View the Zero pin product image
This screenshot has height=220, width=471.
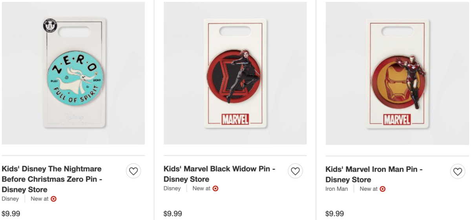pos(73,73)
